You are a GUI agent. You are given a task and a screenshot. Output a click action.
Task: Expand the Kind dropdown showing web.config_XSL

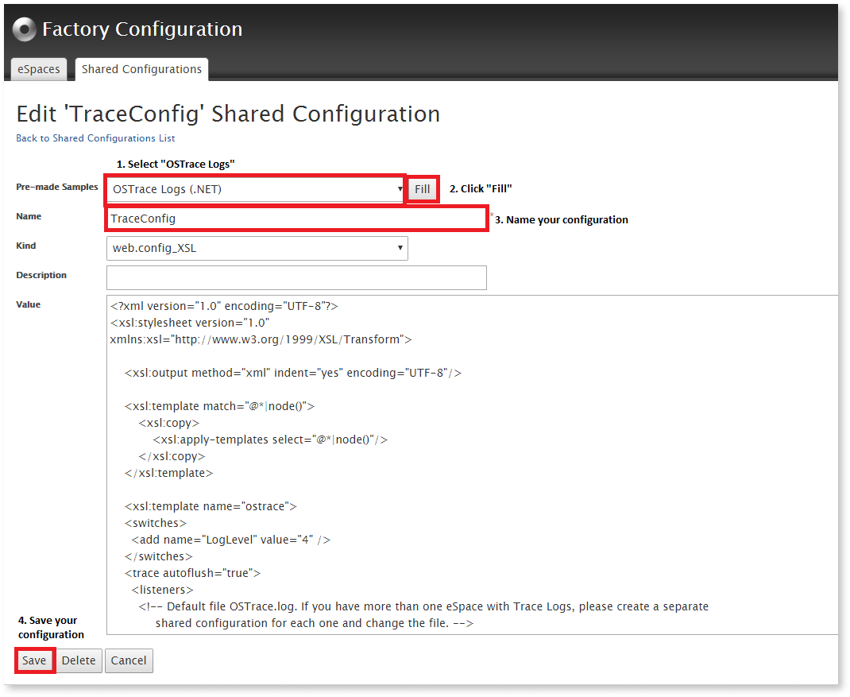(257, 249)
